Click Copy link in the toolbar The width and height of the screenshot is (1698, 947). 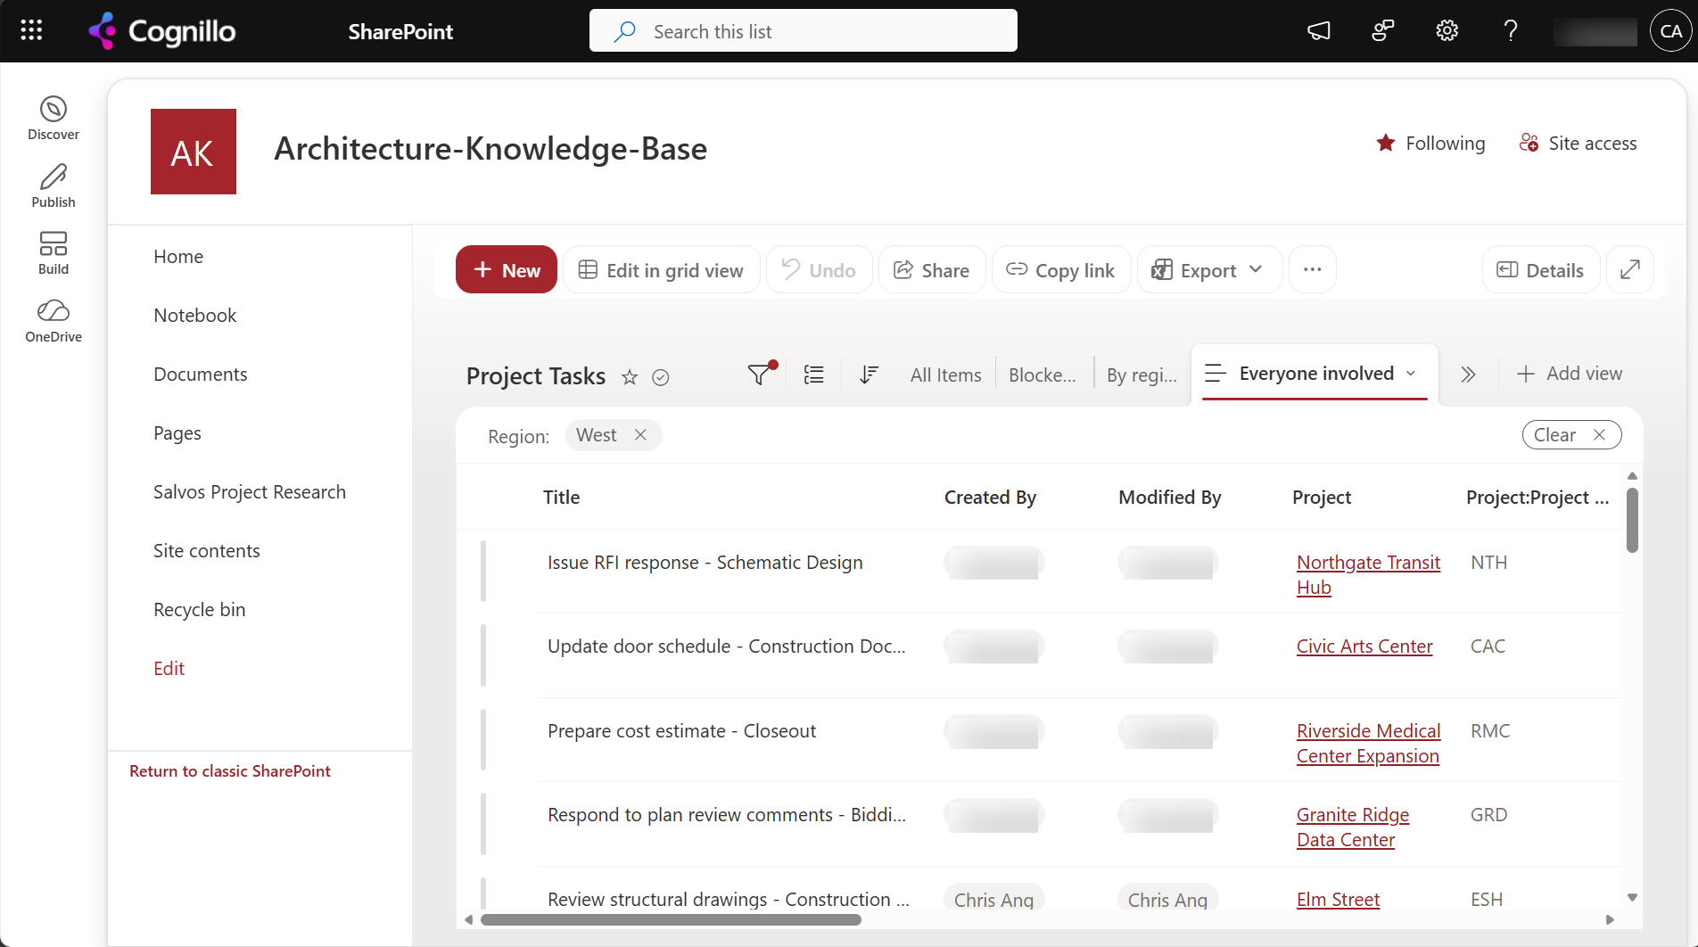point(1061,269)
